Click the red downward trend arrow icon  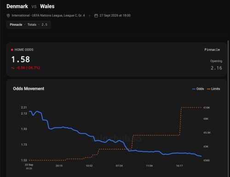pos(12,68)
